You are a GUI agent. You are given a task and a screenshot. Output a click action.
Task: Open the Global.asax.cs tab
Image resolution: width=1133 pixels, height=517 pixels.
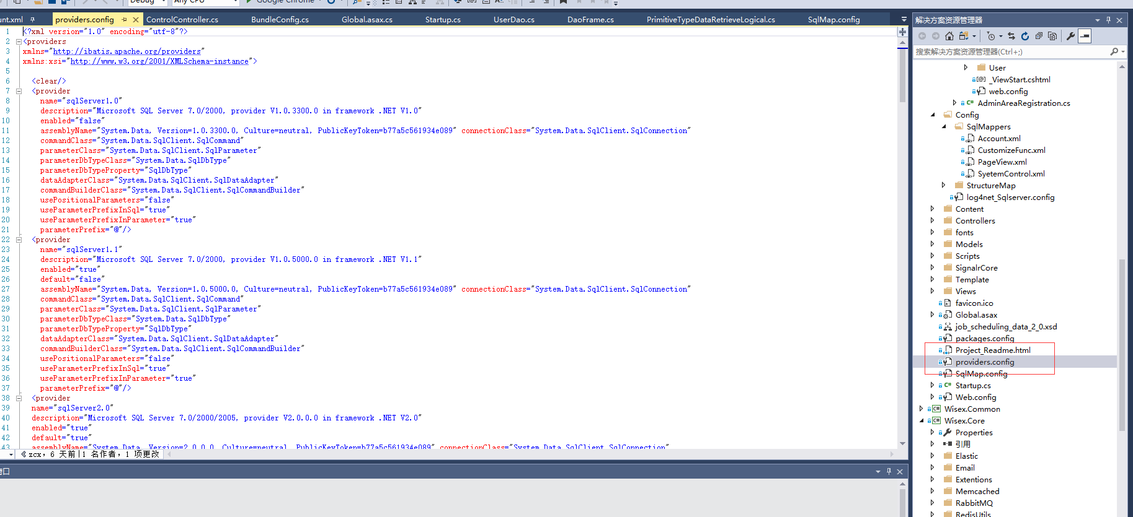(x=367, y=19)
